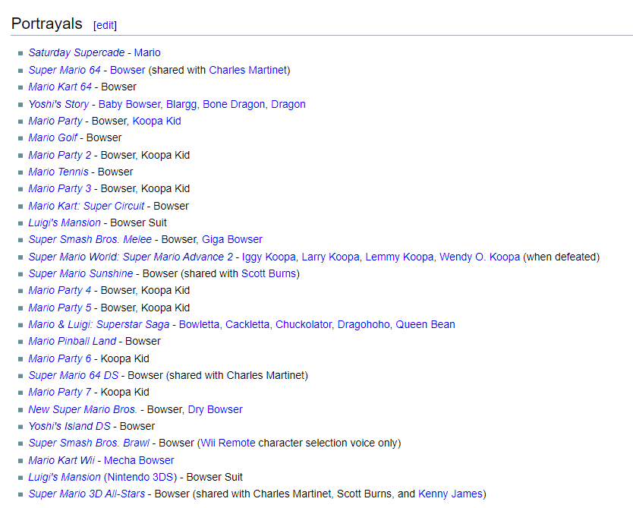Viewport: 633px width, 508px height.
Task: Click the Kenny James link
Action: tap(450, 494)
